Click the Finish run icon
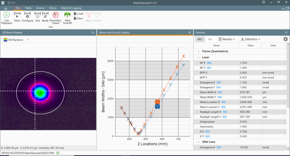The width and height of the screenshot is (290, 156). [x=97, y=17]
